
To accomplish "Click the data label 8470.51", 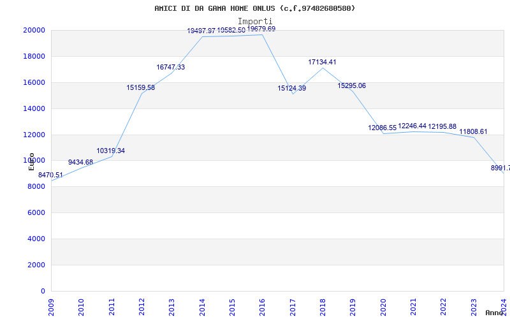I will tap(51, 175).
